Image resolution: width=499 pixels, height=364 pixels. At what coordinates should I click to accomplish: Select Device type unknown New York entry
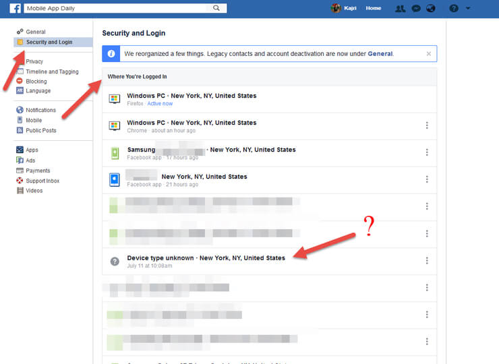(x=269, y=262)
